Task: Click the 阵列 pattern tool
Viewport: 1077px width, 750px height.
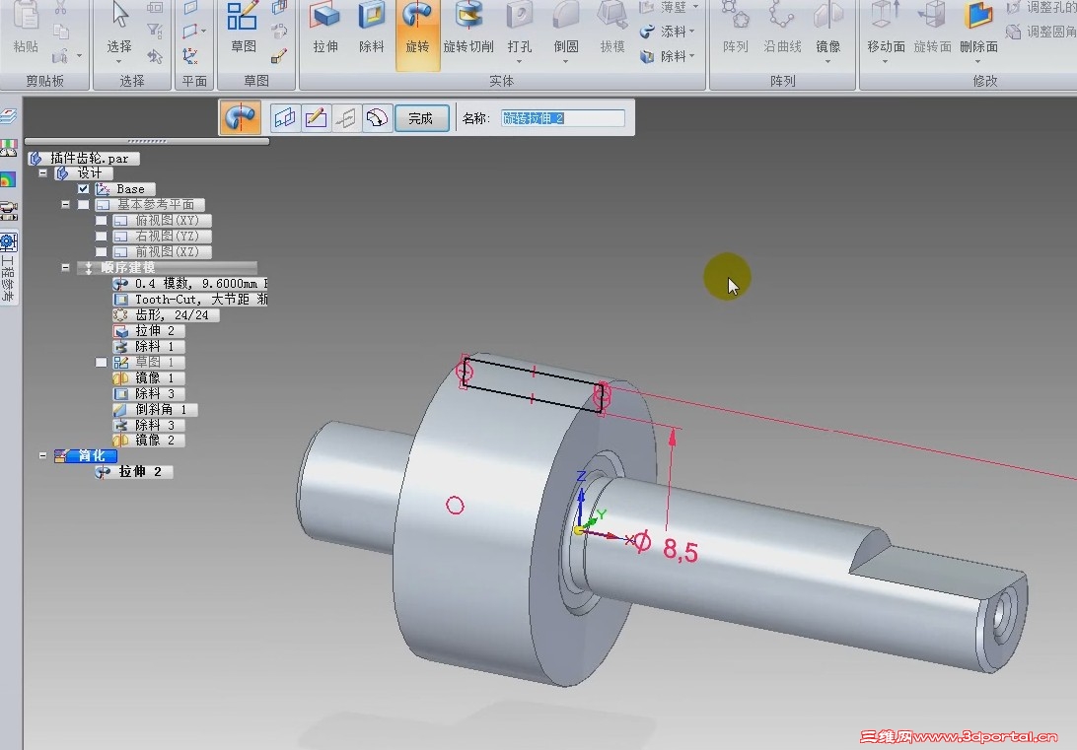Action: coord(736,26)
